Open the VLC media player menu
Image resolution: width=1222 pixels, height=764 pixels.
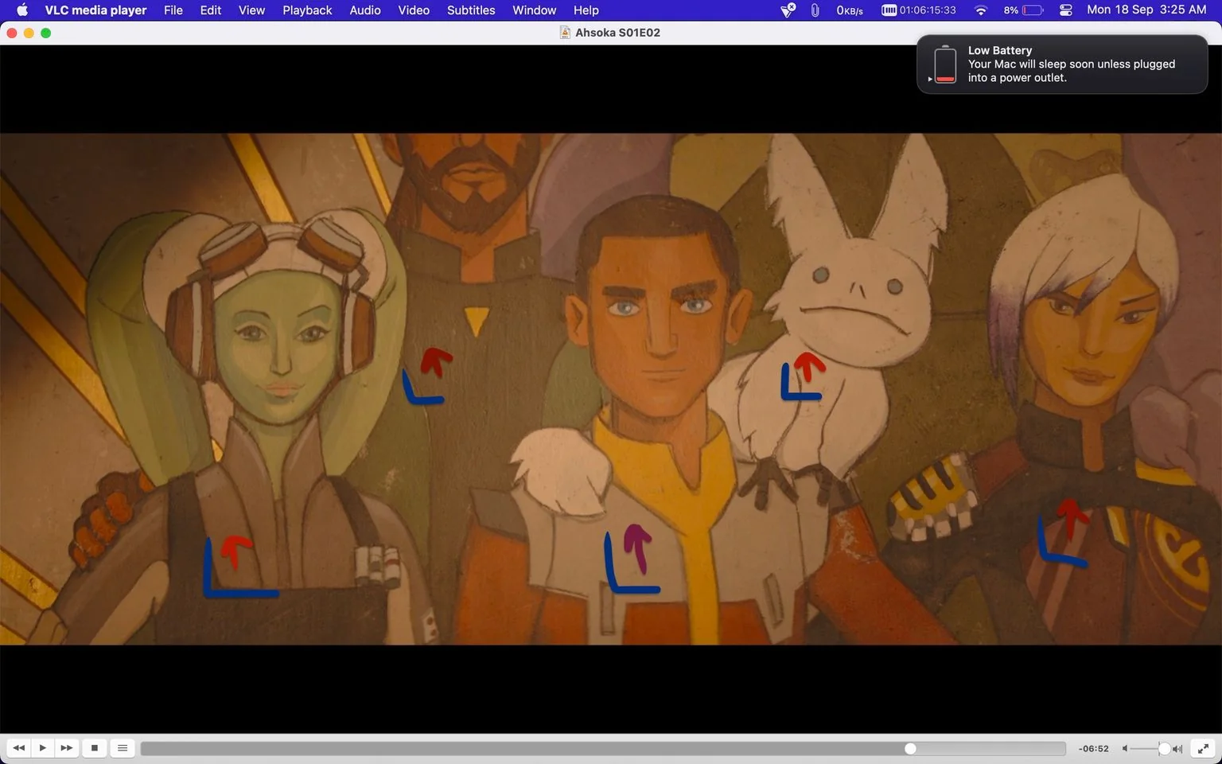click(x=95, y=10)
